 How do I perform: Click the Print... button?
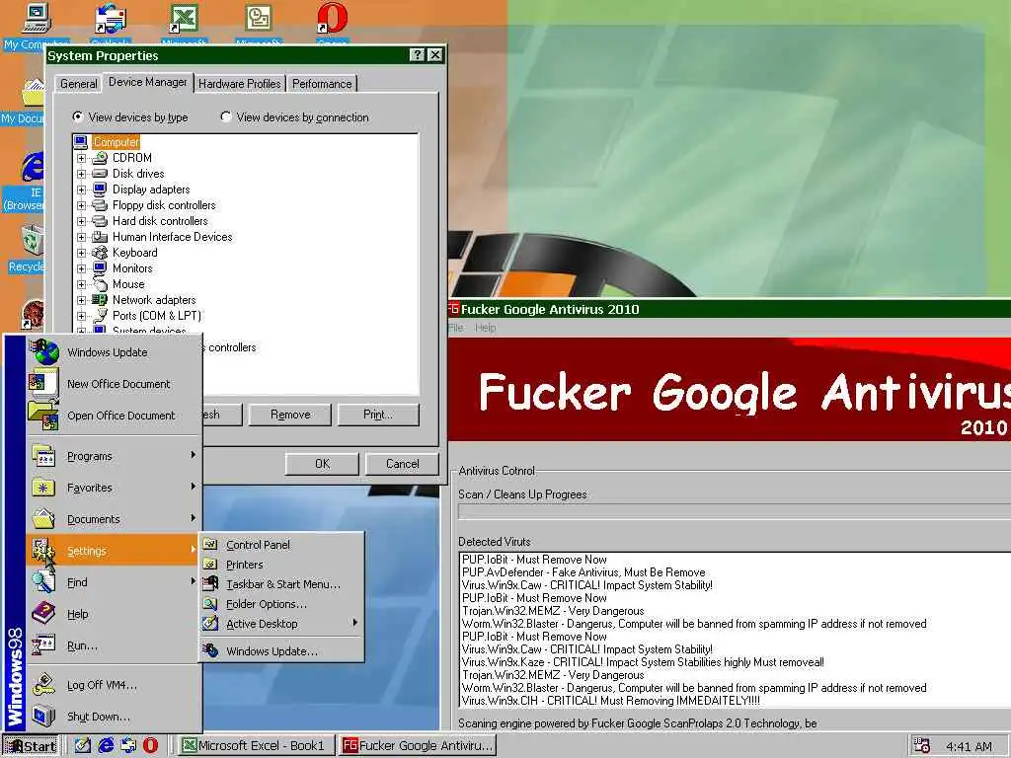coord(378,415)
